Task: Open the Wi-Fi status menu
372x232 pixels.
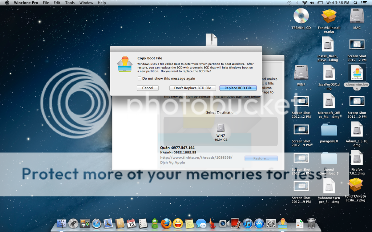Action: 304,3
